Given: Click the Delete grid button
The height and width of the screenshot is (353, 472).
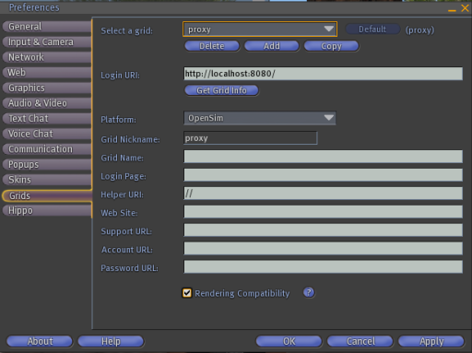Looking at the screenshot, I should [x=212, y=46].
